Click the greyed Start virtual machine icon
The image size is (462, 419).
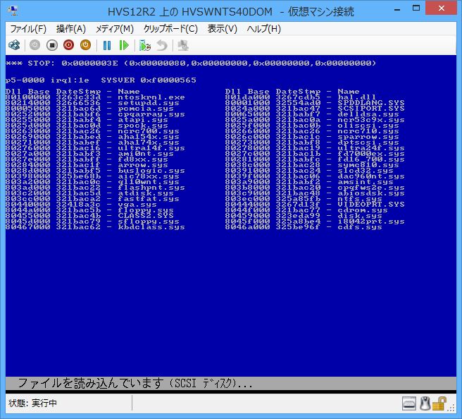[35, 45]
